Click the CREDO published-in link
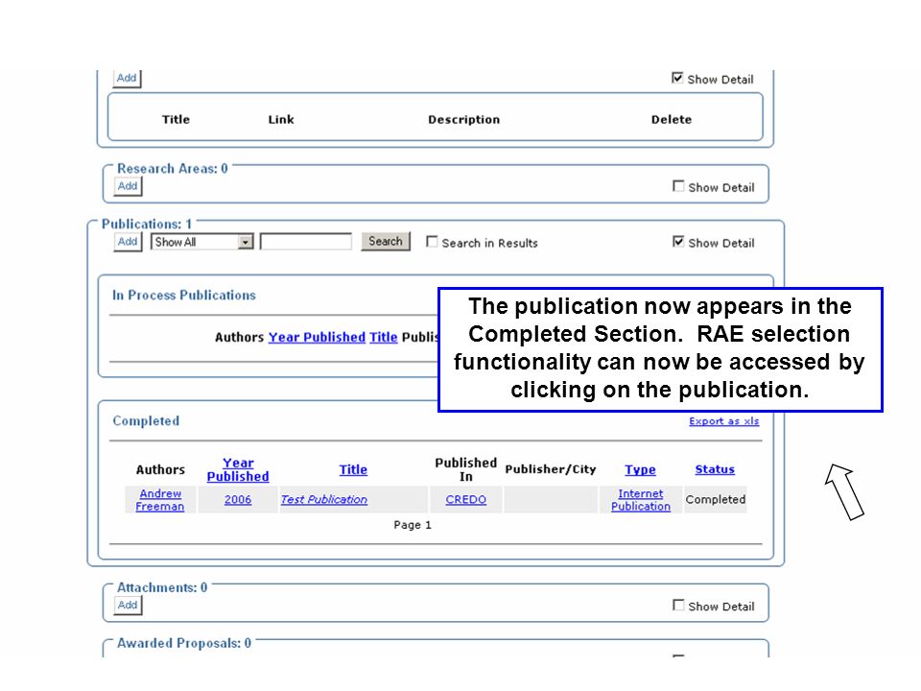 [x=466, y=500]
